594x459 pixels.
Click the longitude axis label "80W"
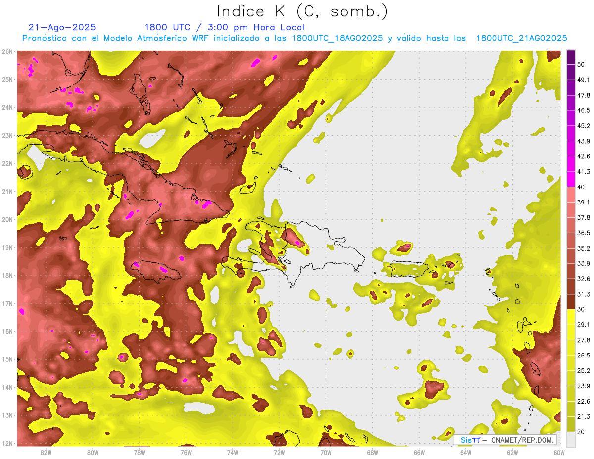coord(93,452)
